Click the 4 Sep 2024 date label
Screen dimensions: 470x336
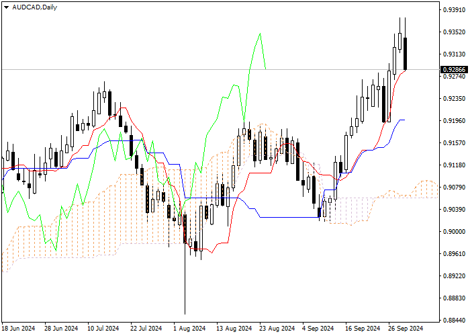(318, 329)
